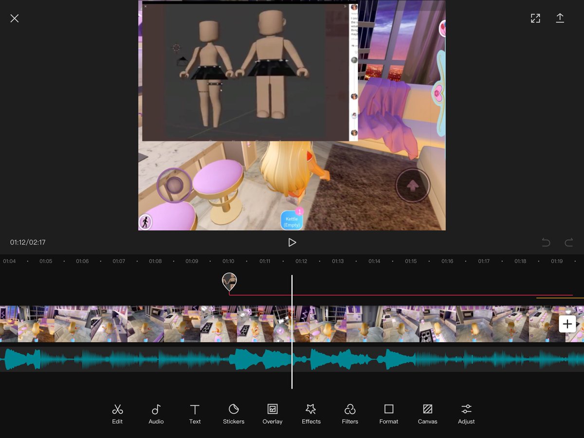Tap the Kettle (Empty) item in preview

pyautogui.click(x=292, y=220)
